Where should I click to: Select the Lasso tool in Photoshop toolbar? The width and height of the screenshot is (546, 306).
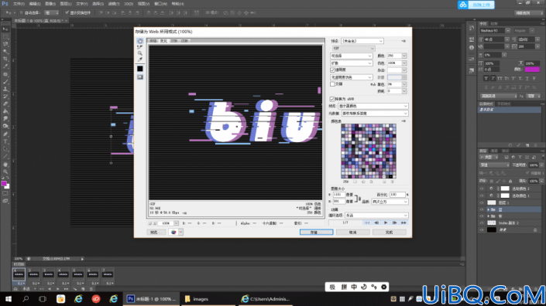[5, 44]
